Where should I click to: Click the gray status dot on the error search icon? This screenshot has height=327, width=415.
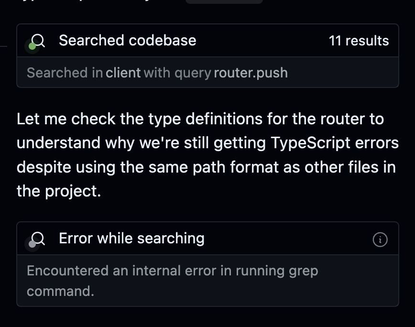pos(33,244)
